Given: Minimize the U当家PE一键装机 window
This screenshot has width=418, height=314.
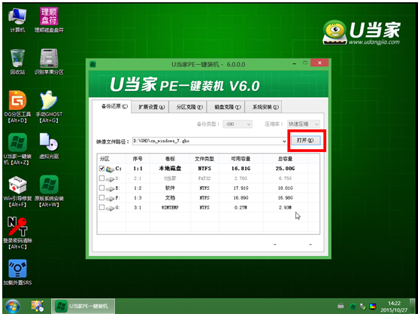Looking at the screenshot, I should (295, 63).
